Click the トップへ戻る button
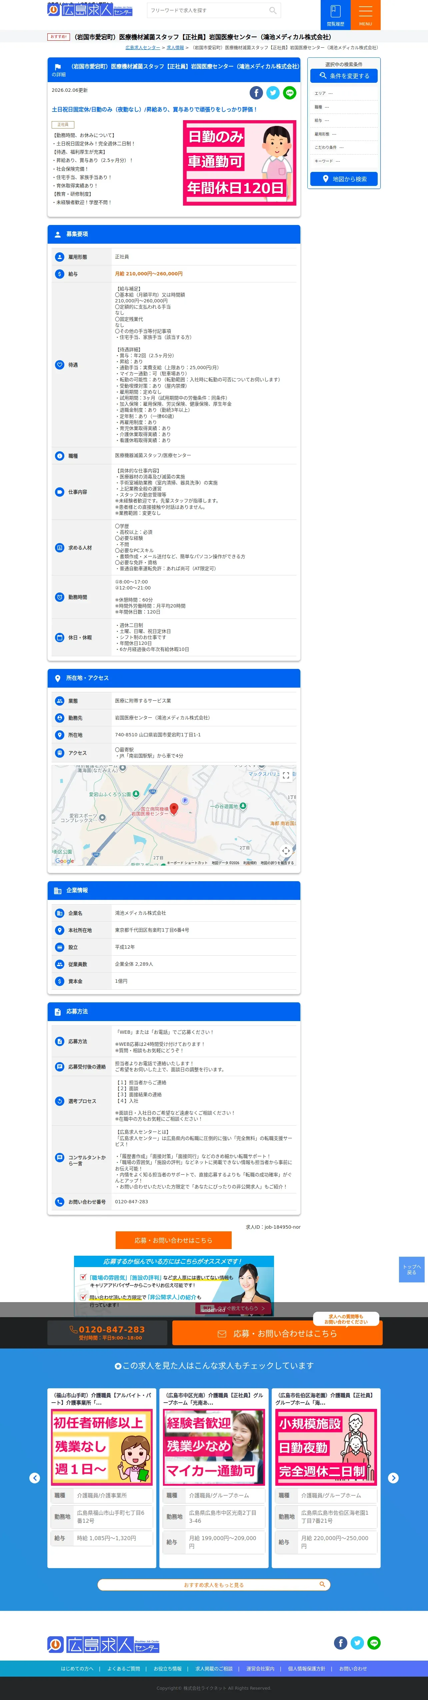428x1700 pixels. 412,1270
